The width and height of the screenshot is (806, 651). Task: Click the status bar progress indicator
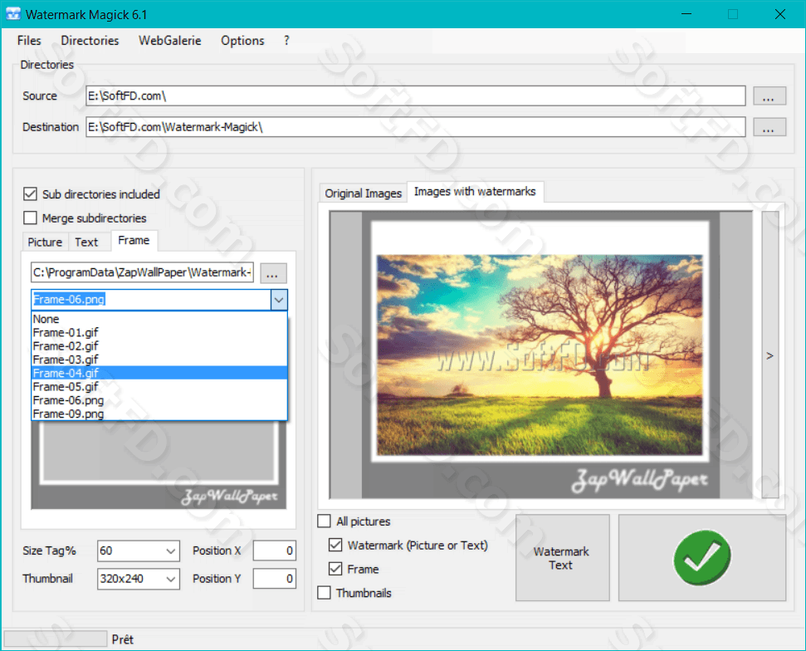(x=56, y=639)
